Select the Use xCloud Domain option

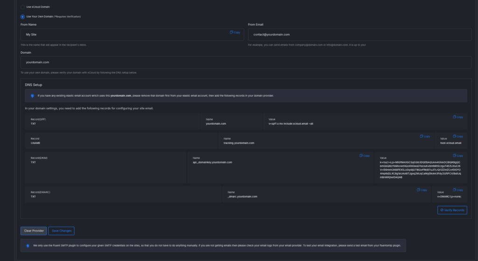(23, 7)
